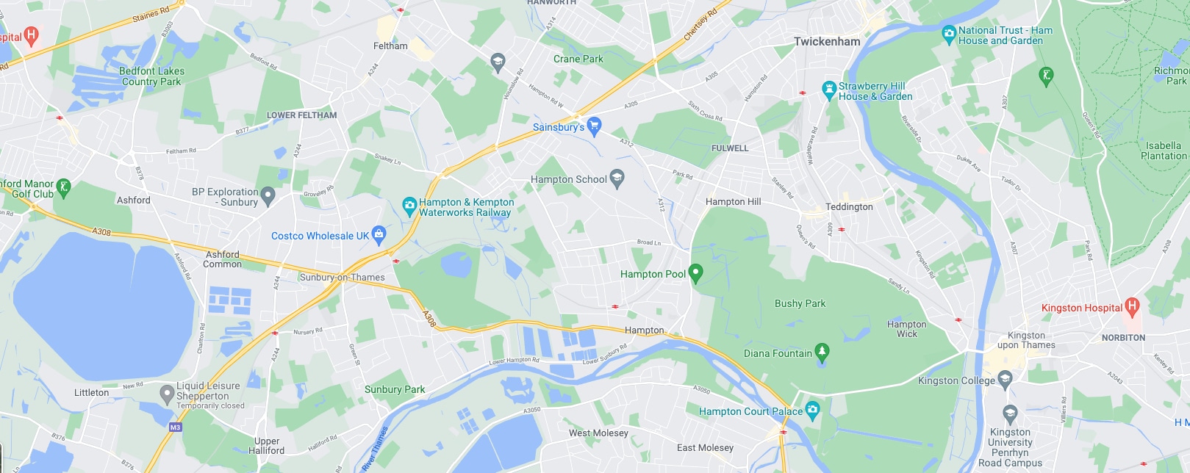Select Hampton & Kempton Waterworks Railway pin
Image resolution: width=1190 pixels, height=473 pixels.
click(409, 206)
